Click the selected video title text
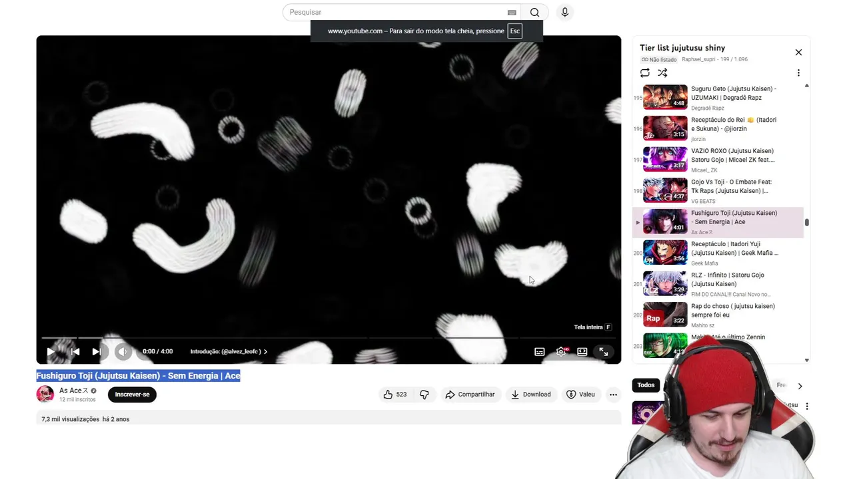Viewport: 853px width, 479px height. [138, 376]
